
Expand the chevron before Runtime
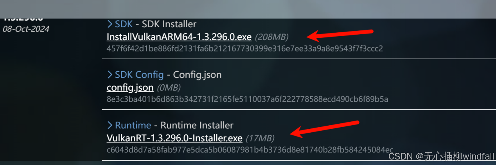[x=110, y=125]
